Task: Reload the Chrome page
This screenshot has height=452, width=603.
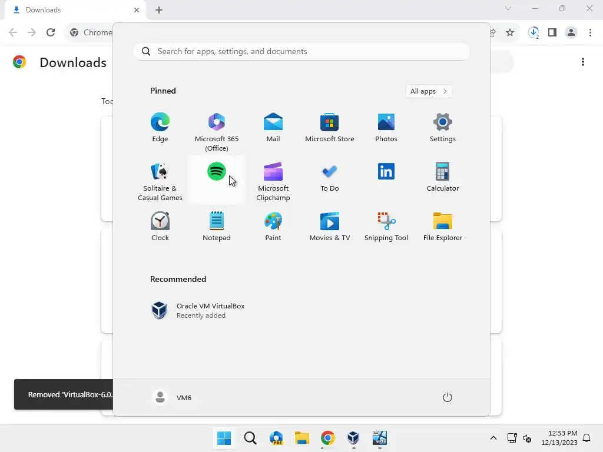Action: click(51, 32)
